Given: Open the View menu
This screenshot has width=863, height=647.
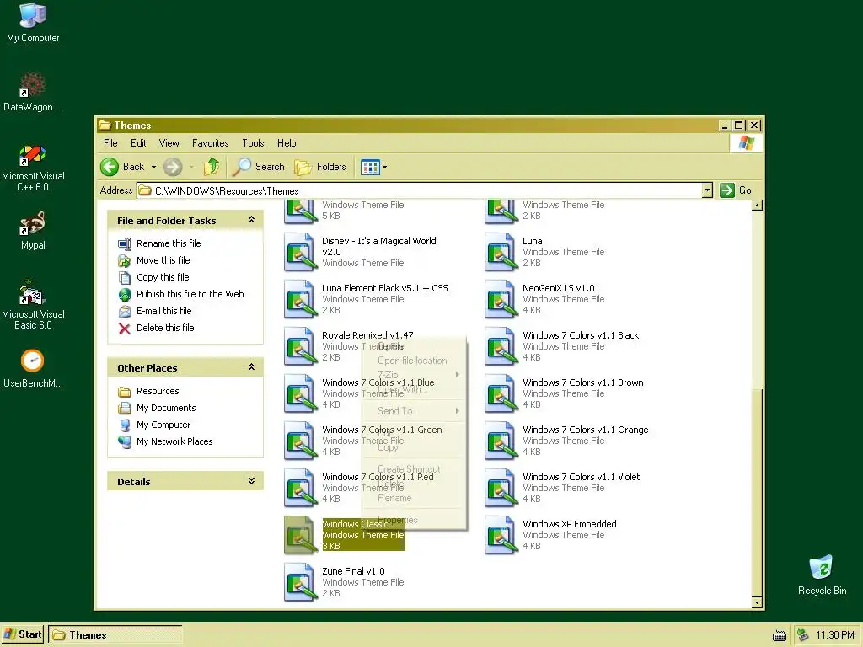Looking at the screenshot, I should [x=169, y=143].
